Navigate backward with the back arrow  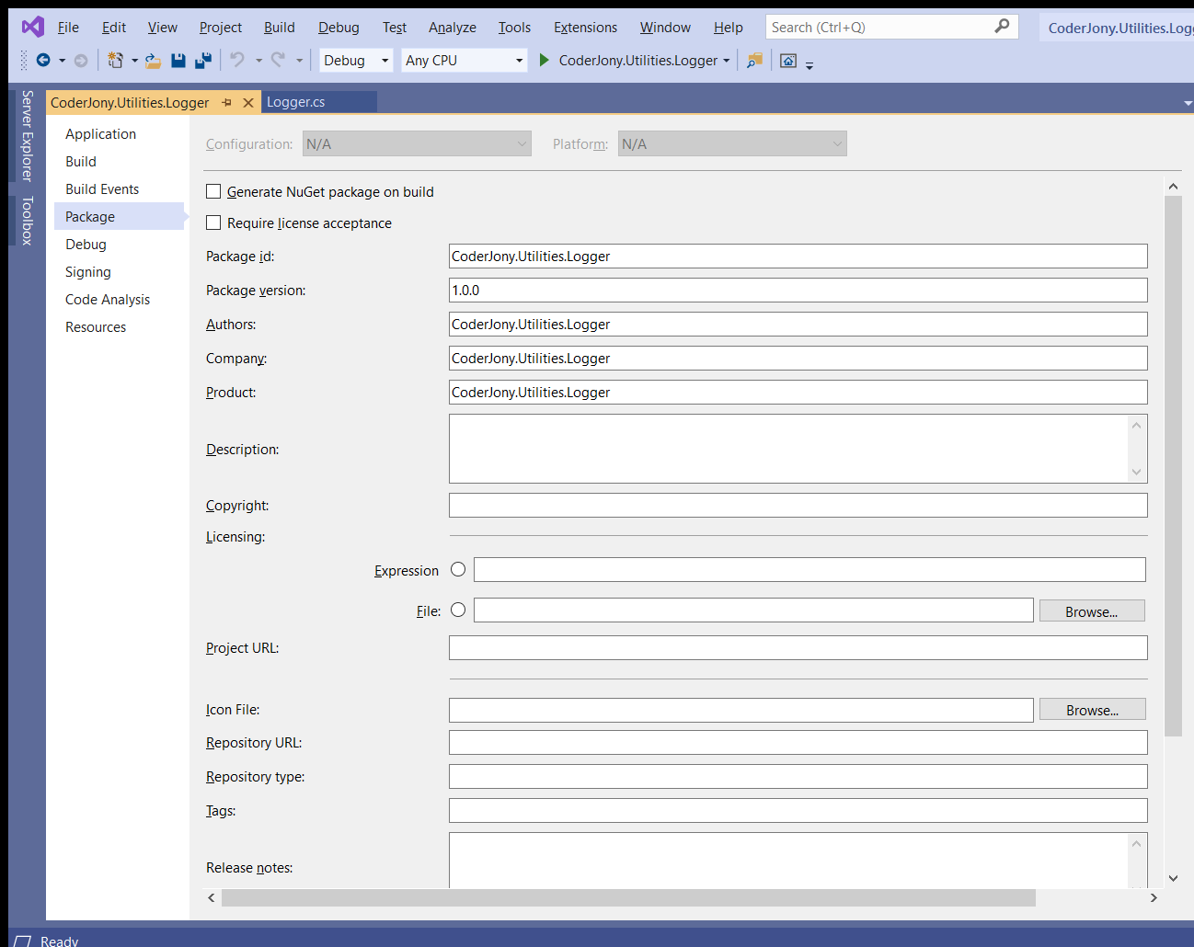(42, 61)
